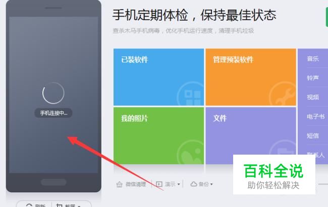Screen dimensions: 328x207
Task: Select 视频 in the side list
Action: [x=313, y=97]
